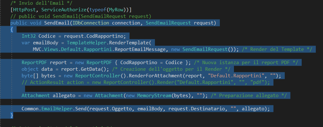Click byte[] bytes declaration
The image size is (323, 127).
pyautogui.click(x=39, y=76)
